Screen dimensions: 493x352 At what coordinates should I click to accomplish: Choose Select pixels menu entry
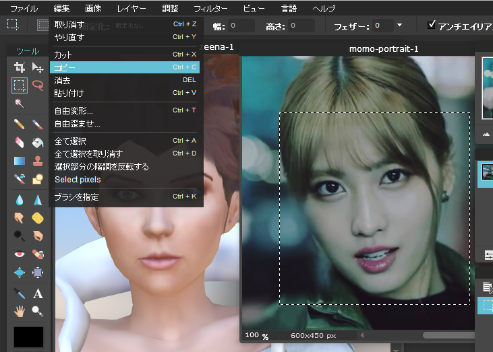point(125,180)
